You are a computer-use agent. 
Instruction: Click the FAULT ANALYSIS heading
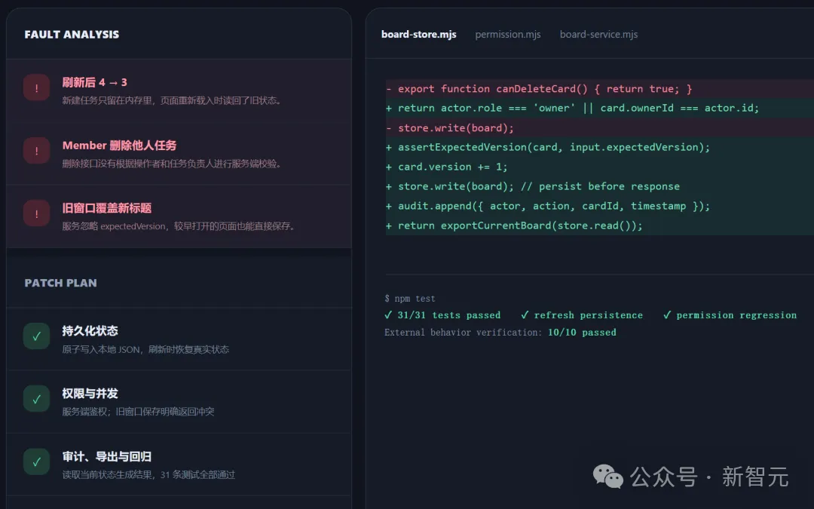pyautogui.click(x=72, y=34)
